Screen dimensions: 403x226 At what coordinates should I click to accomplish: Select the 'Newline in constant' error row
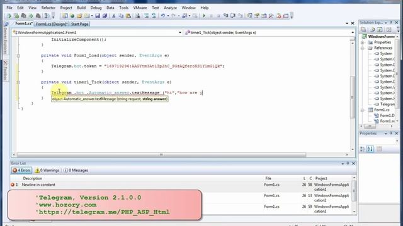point(181,185)
